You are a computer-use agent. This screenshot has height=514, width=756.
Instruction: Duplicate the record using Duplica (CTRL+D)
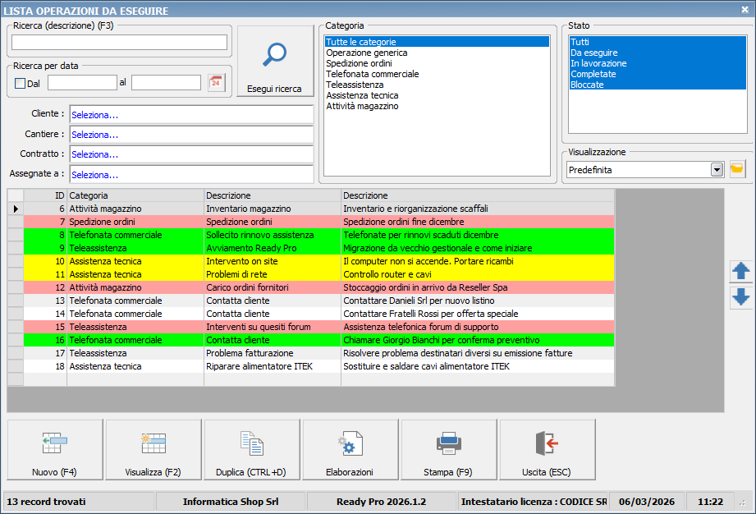click(x=252, y=450)
